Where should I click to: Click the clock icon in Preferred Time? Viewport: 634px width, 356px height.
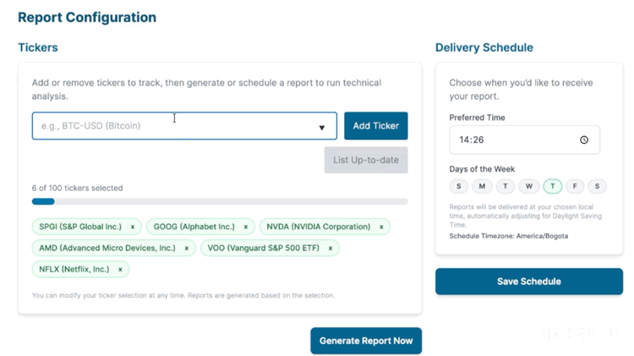[583, 140]
